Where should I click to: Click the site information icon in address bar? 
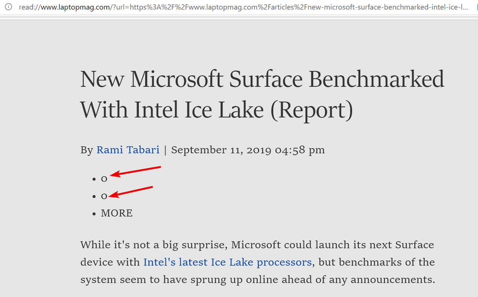pos(8,8)
